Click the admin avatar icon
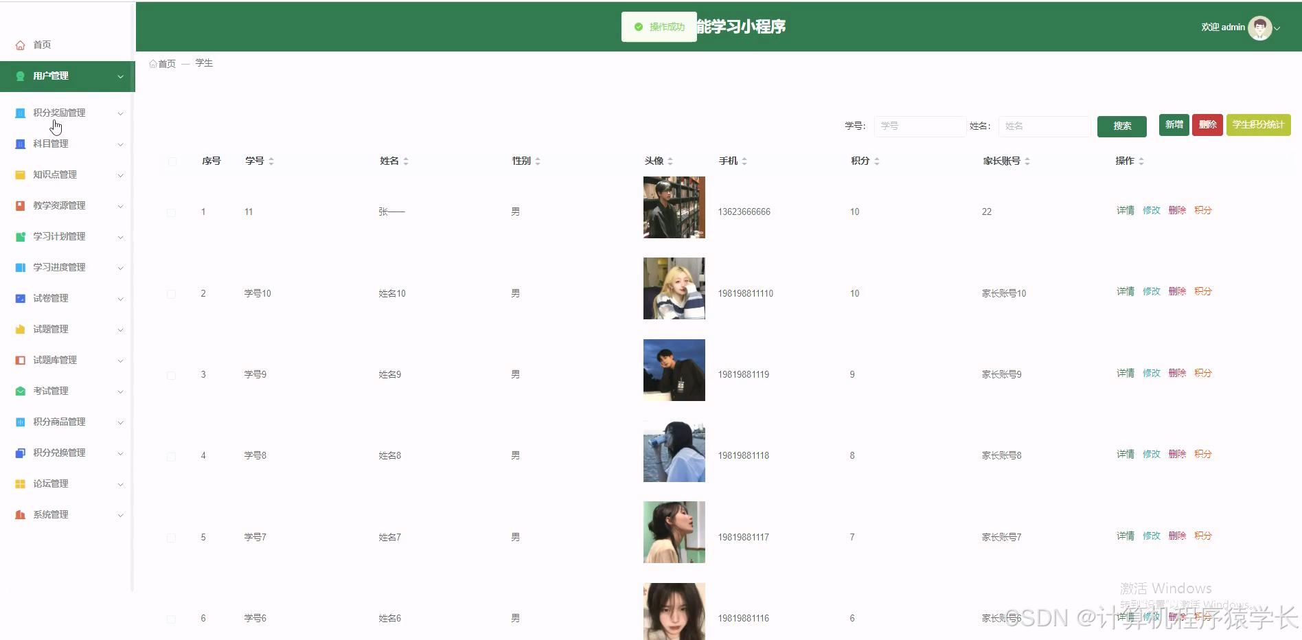The image size is (1302, 640). coord(1259,27)
